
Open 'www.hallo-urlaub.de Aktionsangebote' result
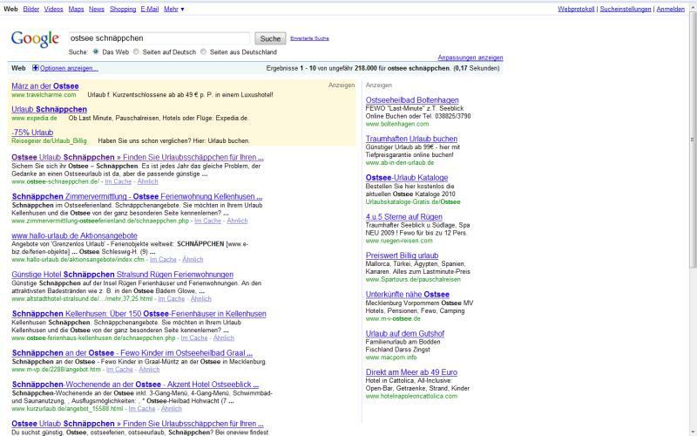(x=74, y=235)
